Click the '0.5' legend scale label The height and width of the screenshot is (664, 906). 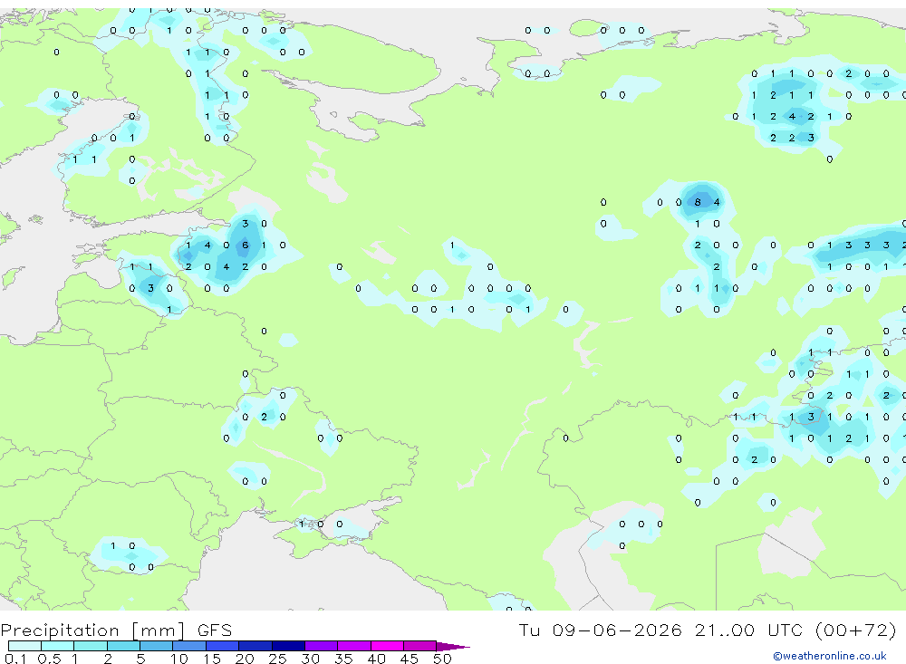(x=49, y=659)
